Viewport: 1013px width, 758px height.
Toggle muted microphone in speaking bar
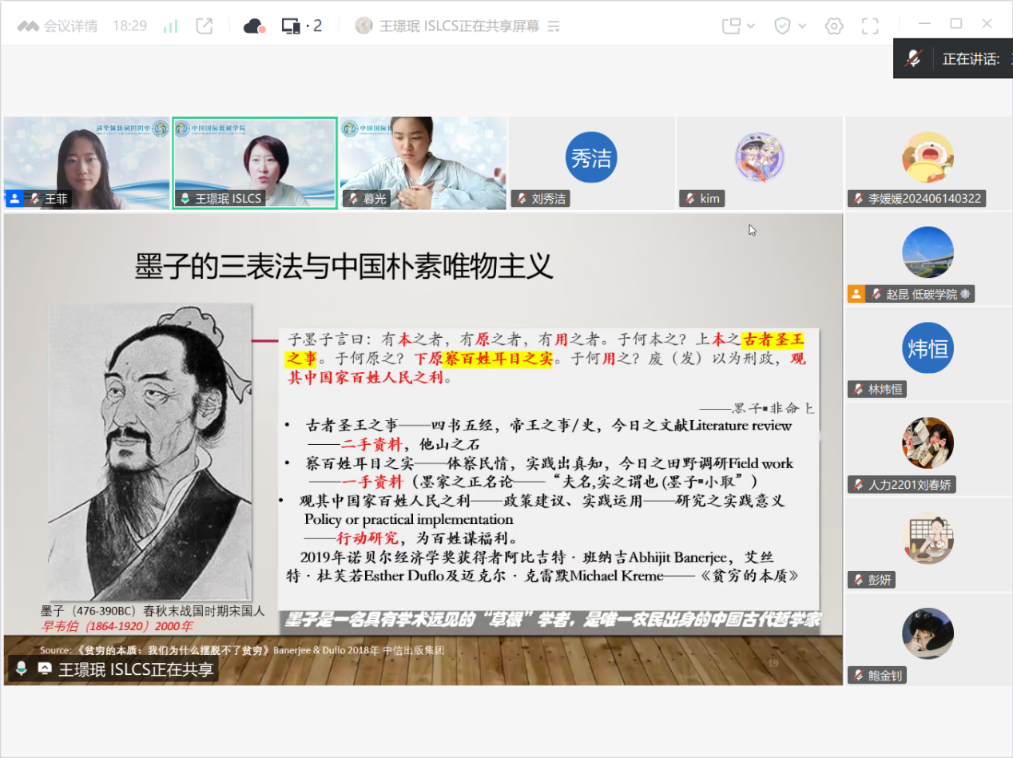pyautogui.click(x=913, y=58)
